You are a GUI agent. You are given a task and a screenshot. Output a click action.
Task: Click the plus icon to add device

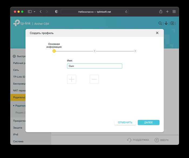[72, 79]
